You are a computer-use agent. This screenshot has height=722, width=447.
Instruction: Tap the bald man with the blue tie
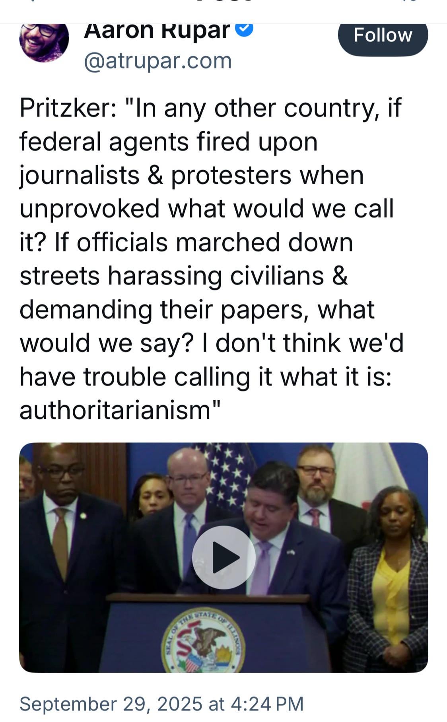(x=187, y=501)
